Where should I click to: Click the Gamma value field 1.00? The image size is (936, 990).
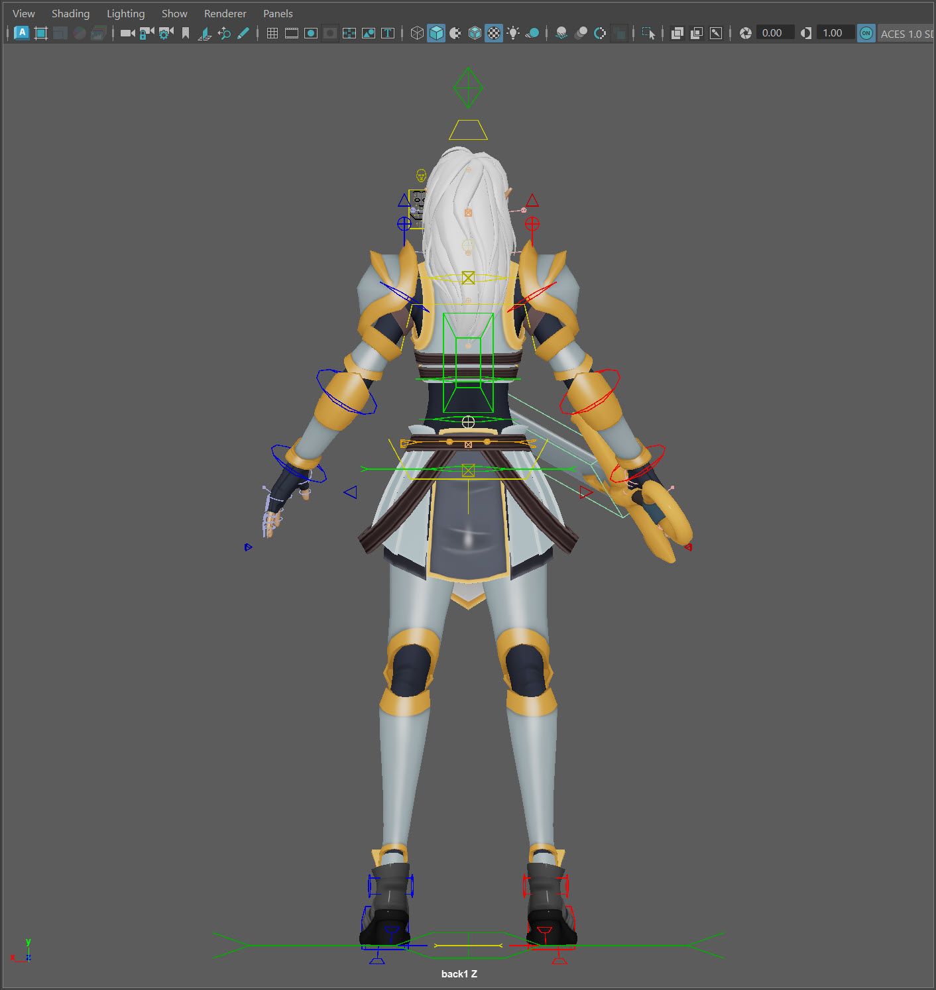tap(835, 32)
